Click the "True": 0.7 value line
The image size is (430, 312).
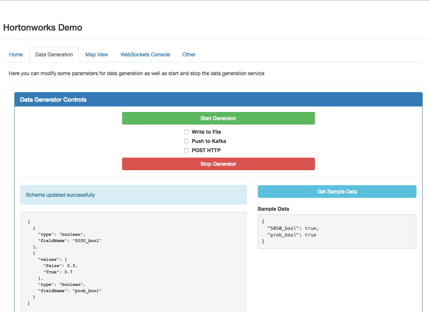[58, 272]
